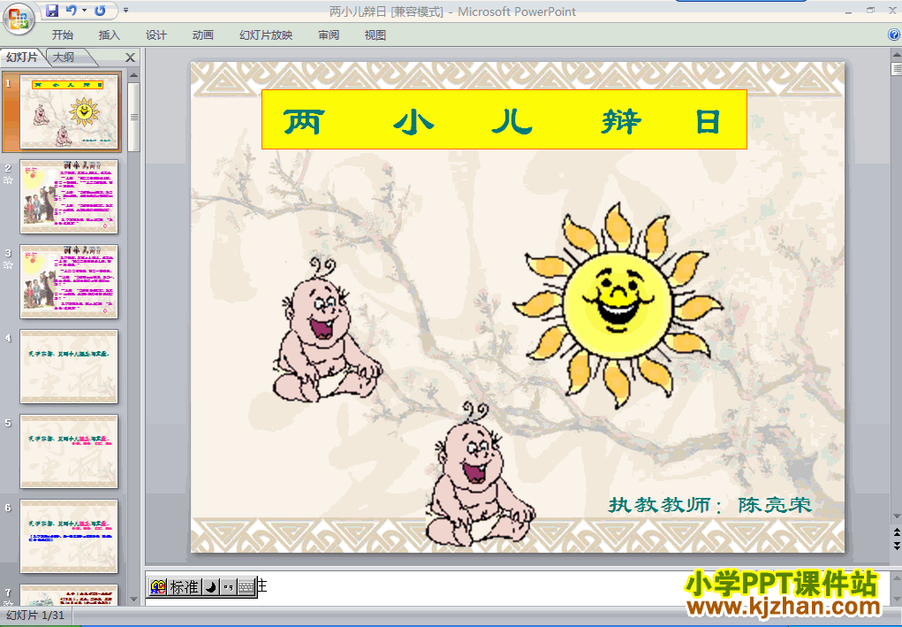This screenshot has height=627, width=902.
Task: Select slide 6 thumbnail
Action: click(x=69, y=536)
